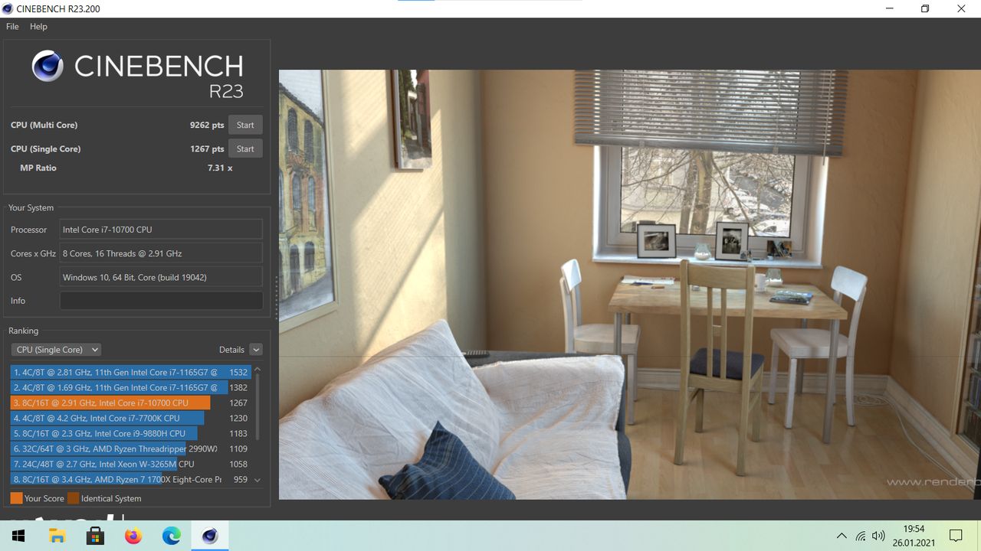The width and height of the screenshot is (981, 551).
Task: Click the 9262 pts multi core score
Action: 207,125
